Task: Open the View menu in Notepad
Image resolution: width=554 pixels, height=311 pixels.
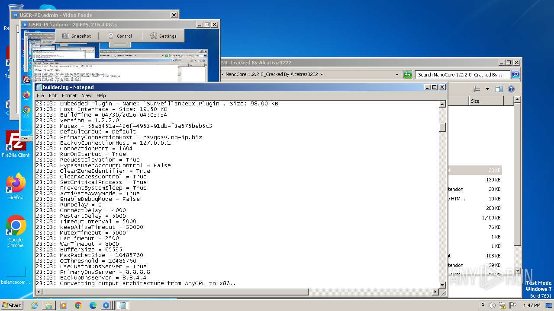Action: tap(87, 95)
